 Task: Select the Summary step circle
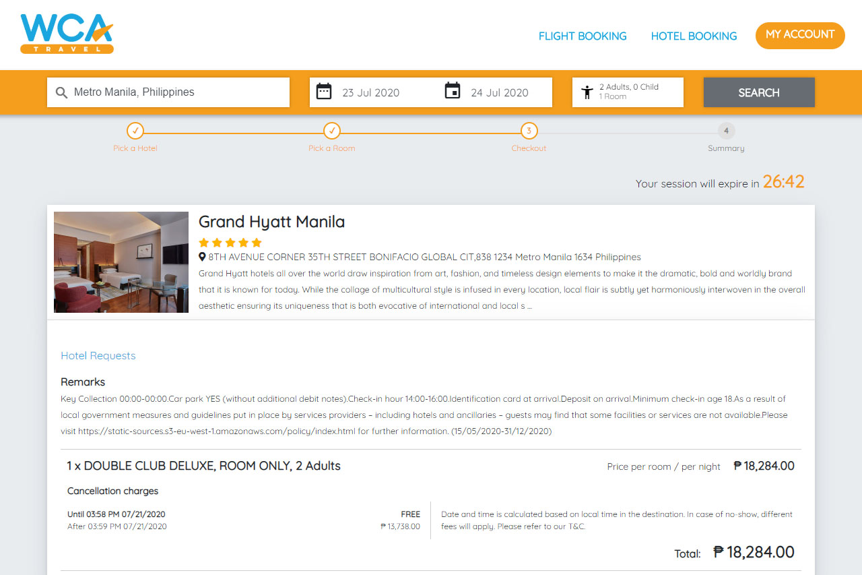(726, 131)
